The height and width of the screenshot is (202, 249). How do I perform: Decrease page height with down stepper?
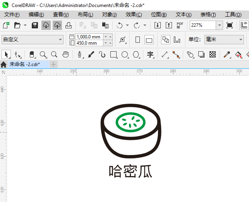pyautogui.click(x=106, y=43)
